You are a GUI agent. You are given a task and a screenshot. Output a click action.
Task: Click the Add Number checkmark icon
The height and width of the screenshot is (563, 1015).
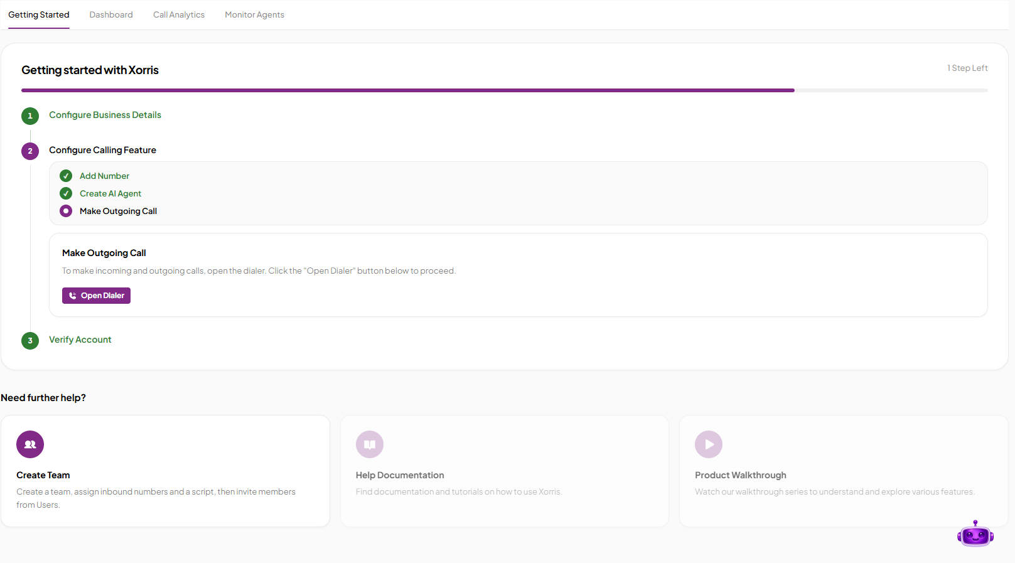tap(66, 176)
